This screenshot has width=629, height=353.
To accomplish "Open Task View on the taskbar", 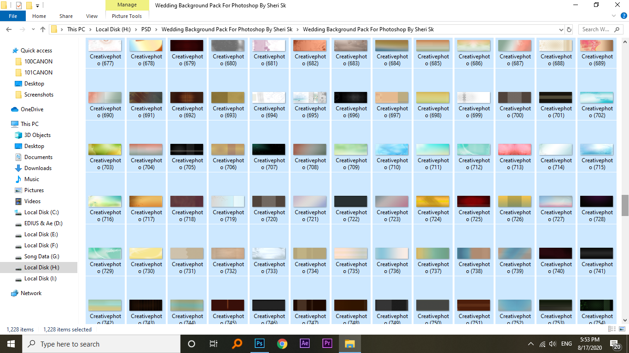I will [214, 344].
